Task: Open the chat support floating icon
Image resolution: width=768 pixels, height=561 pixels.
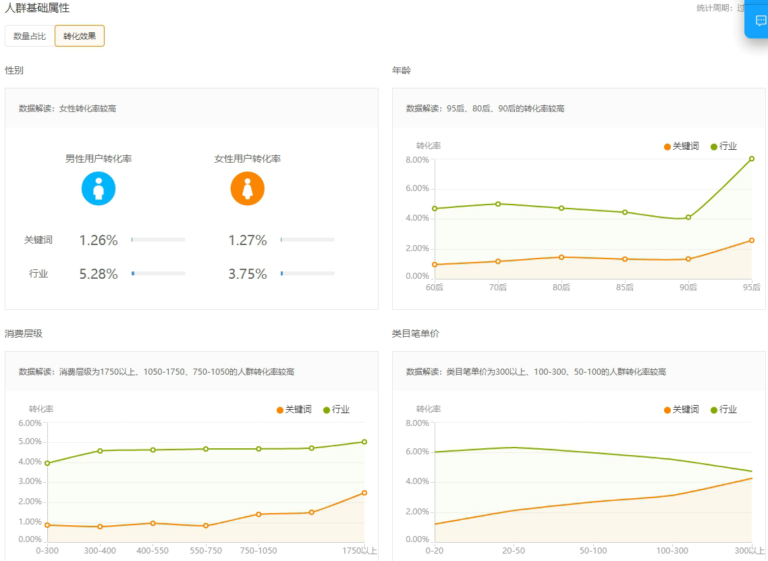Action: 761,21
